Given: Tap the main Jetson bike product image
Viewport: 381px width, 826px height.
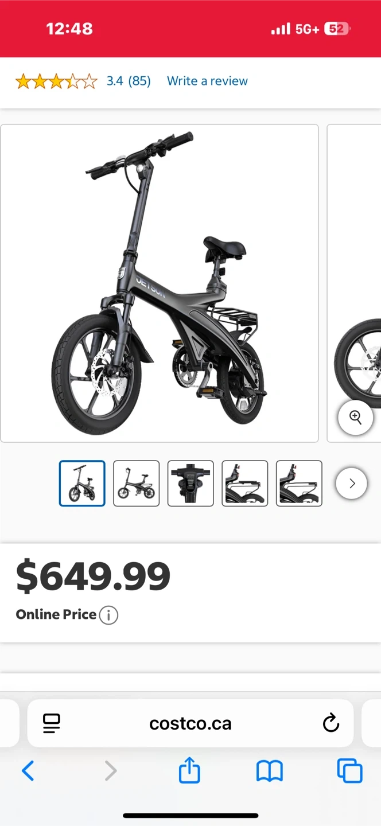Looking at the screenshot, I should [160, 283].
